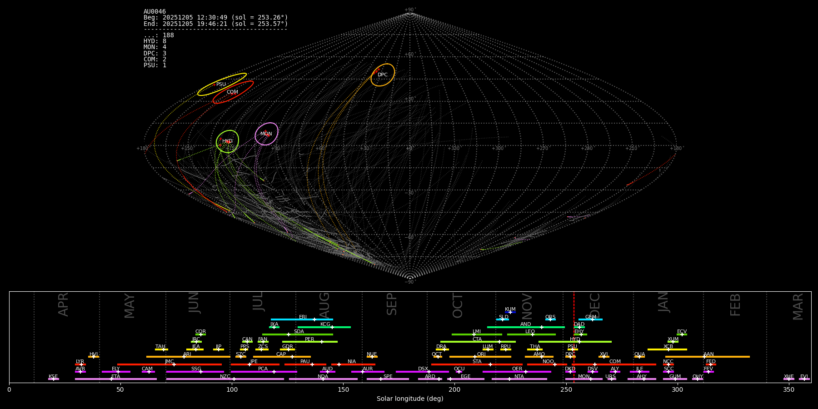818x409 pixels.
Task: Click the MAR month label on the timeline
Action: (x=798, y=307)
